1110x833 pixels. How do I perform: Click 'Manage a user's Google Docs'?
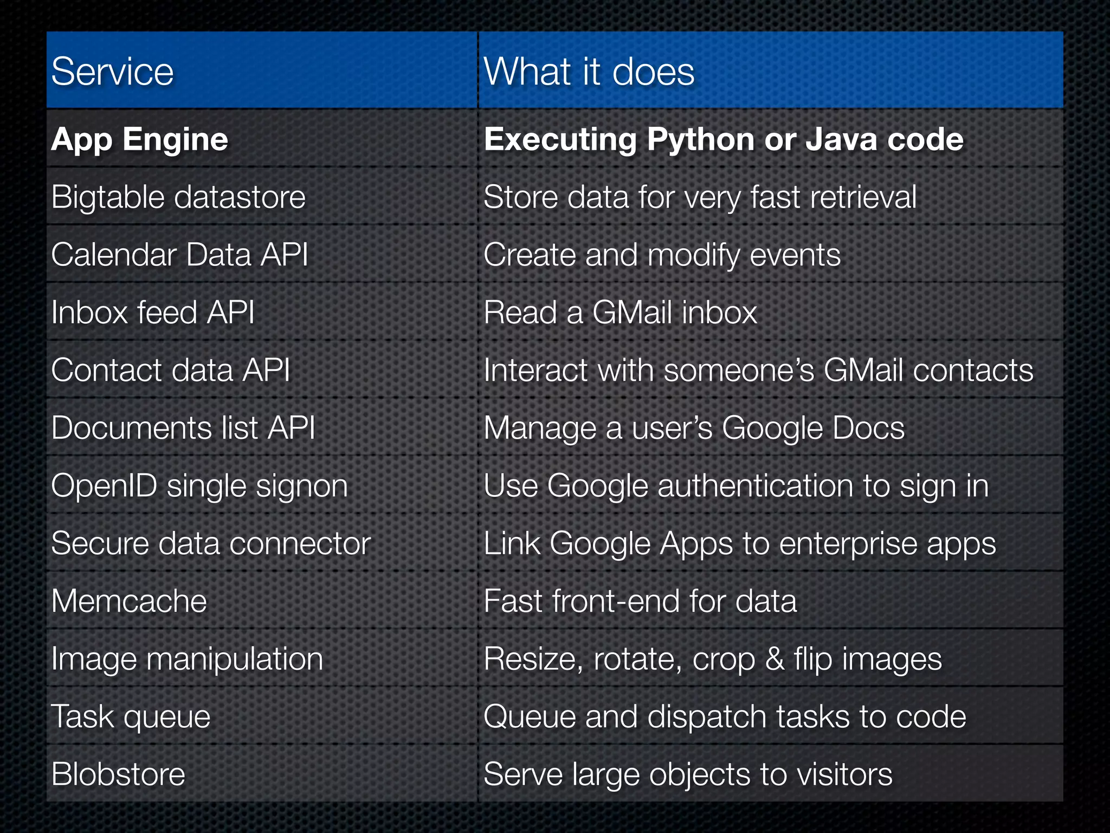[694, 428]
